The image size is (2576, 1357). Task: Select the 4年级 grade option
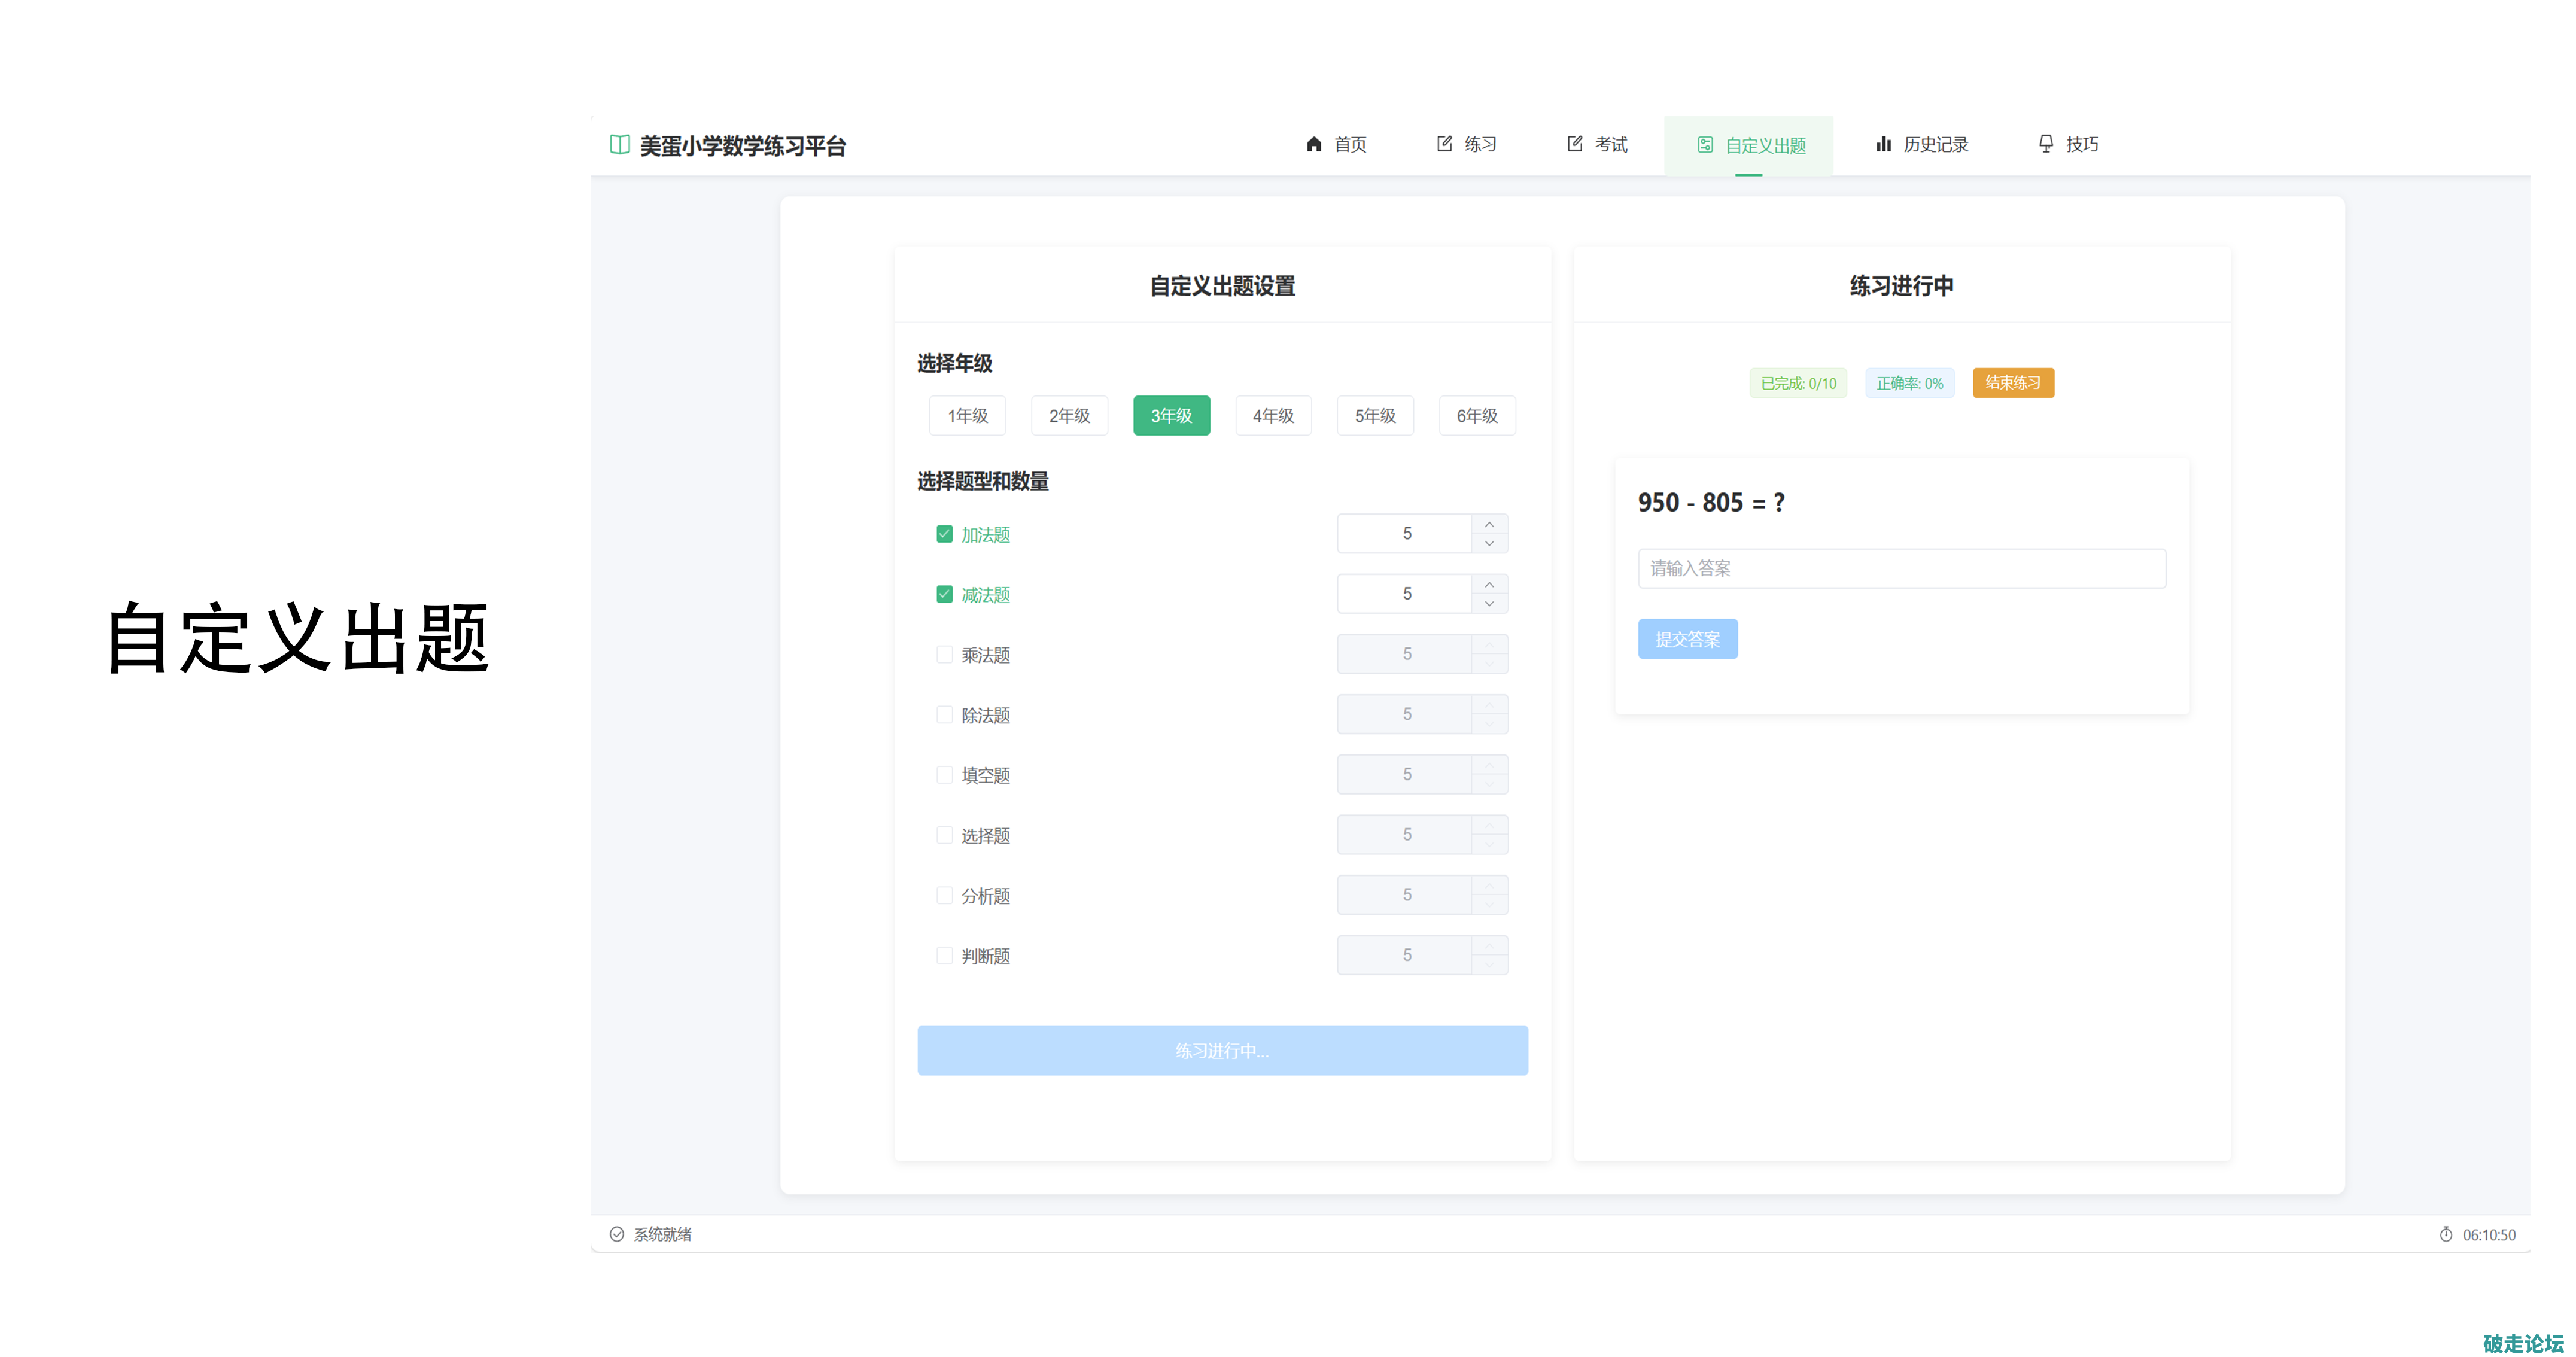pos(1273,416)
